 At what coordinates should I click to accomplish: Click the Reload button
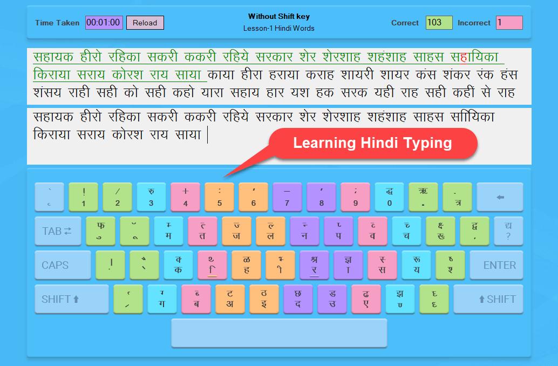tap(145, 23)
